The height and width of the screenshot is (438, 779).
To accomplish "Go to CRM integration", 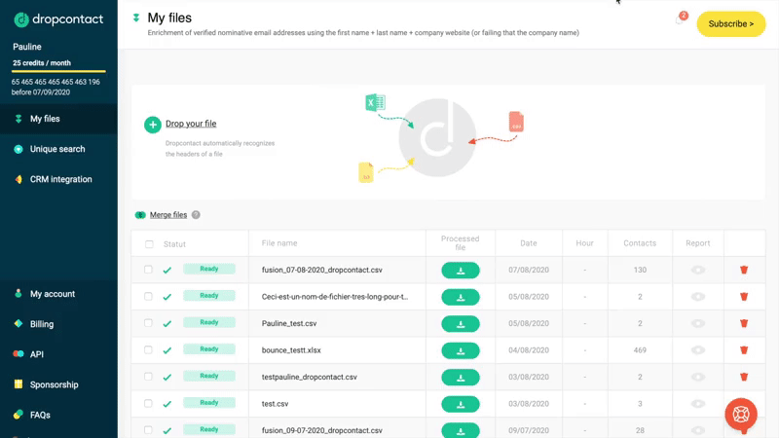I will (58, 179).
